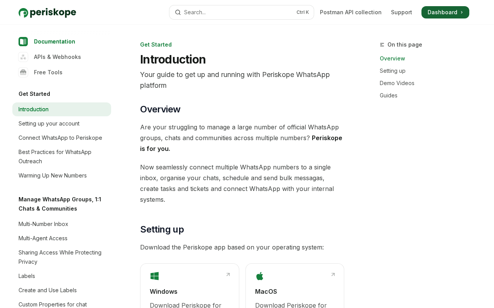
Task: Open Multi-Number Inbox page
Action: click(x=43, y=224)
